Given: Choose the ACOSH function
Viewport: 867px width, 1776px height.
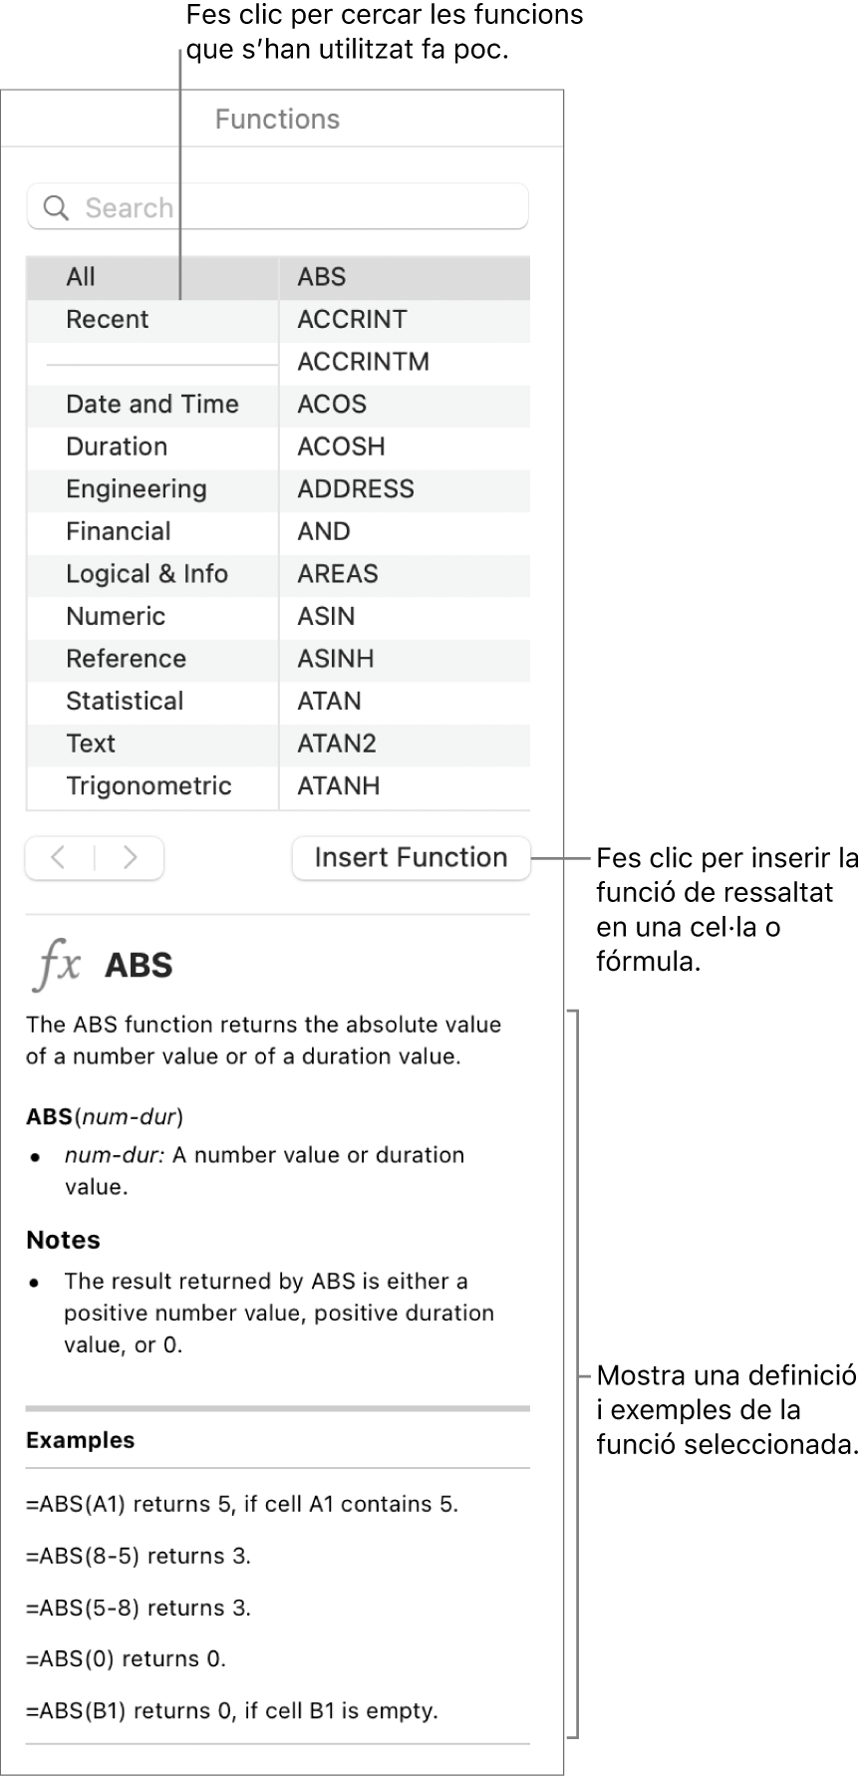Looking at the screenshot, I should (x=341, y=446).
